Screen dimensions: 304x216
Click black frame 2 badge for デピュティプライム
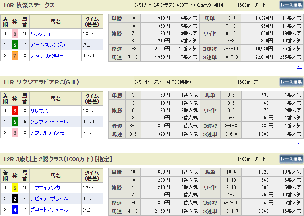(15, 199)
